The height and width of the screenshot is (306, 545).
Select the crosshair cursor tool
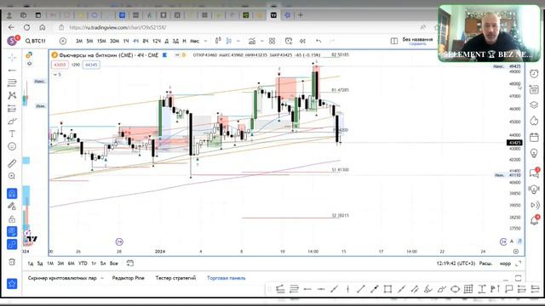12,57
